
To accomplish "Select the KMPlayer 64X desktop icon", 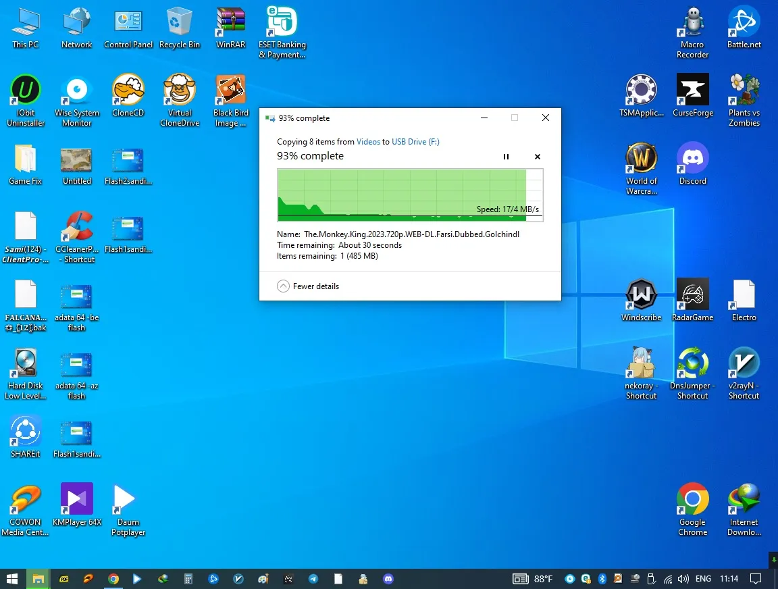I will coord(77,505).
